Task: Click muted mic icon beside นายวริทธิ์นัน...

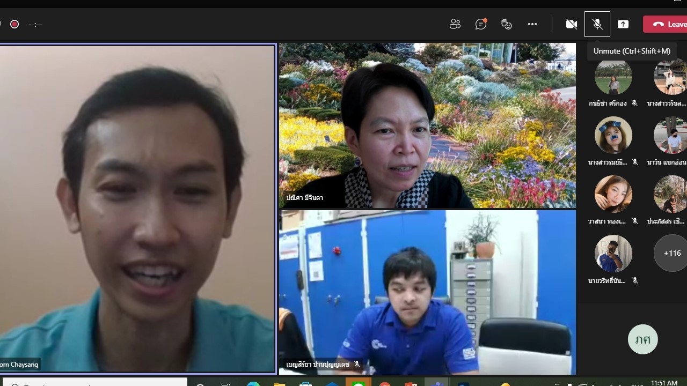Action: 634,280
